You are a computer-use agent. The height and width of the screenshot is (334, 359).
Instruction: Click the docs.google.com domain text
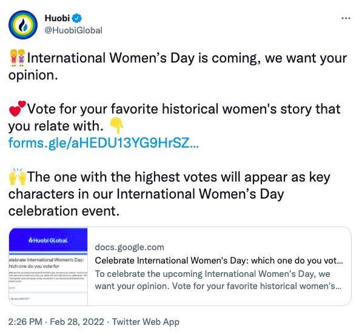point(129,247)
